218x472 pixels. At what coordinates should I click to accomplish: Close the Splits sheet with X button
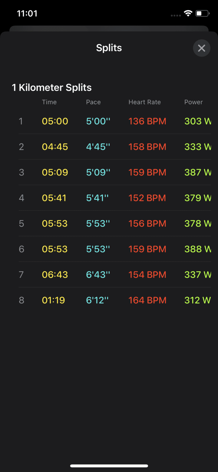tap(201, 48)
